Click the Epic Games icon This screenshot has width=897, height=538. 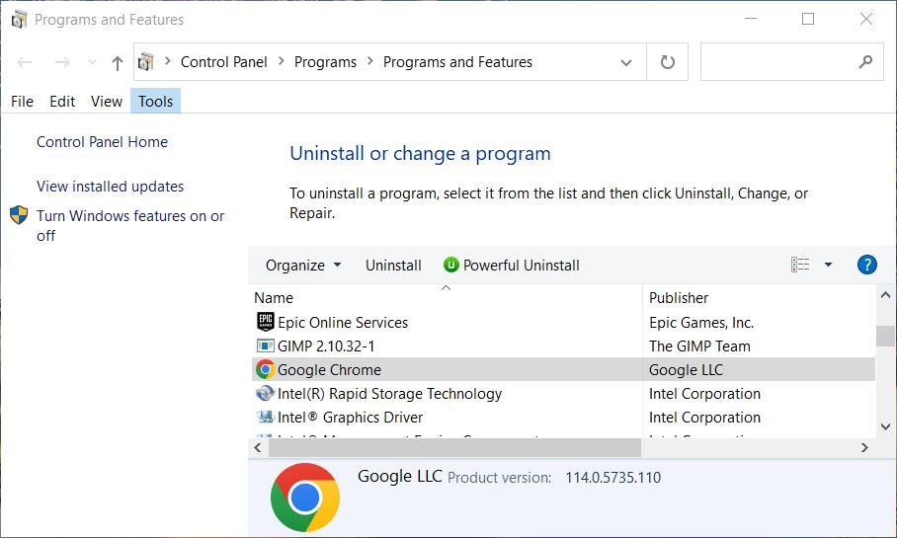(x=266, y=322)
